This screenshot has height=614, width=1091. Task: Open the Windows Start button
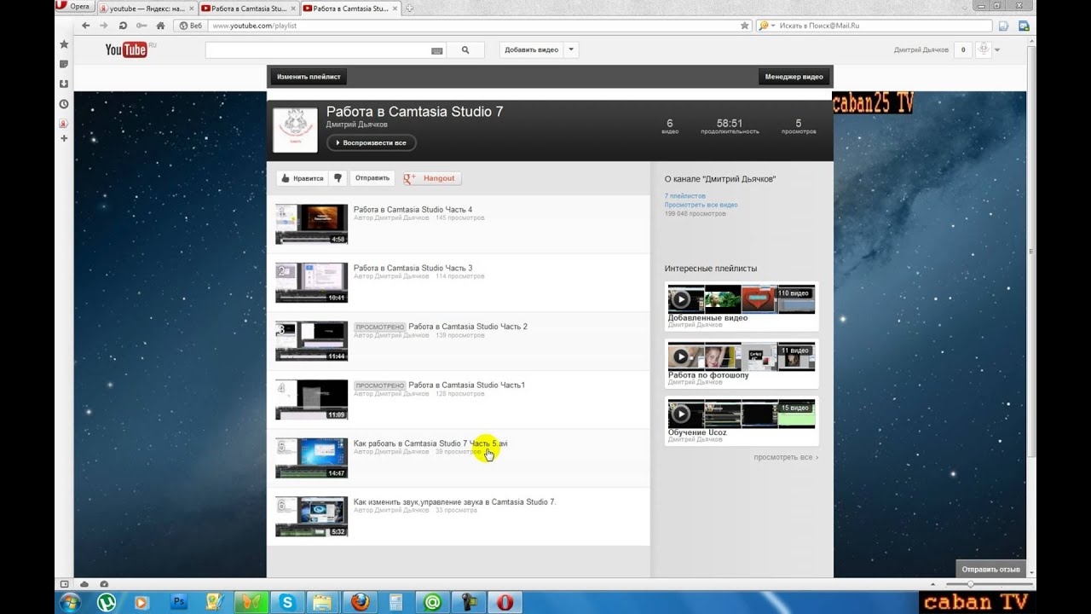click(71, 602)
